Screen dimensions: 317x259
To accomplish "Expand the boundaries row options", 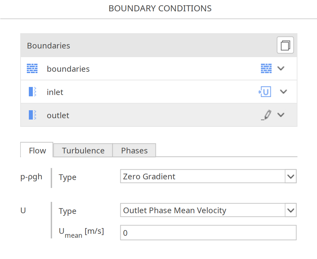I will [281, 68].
